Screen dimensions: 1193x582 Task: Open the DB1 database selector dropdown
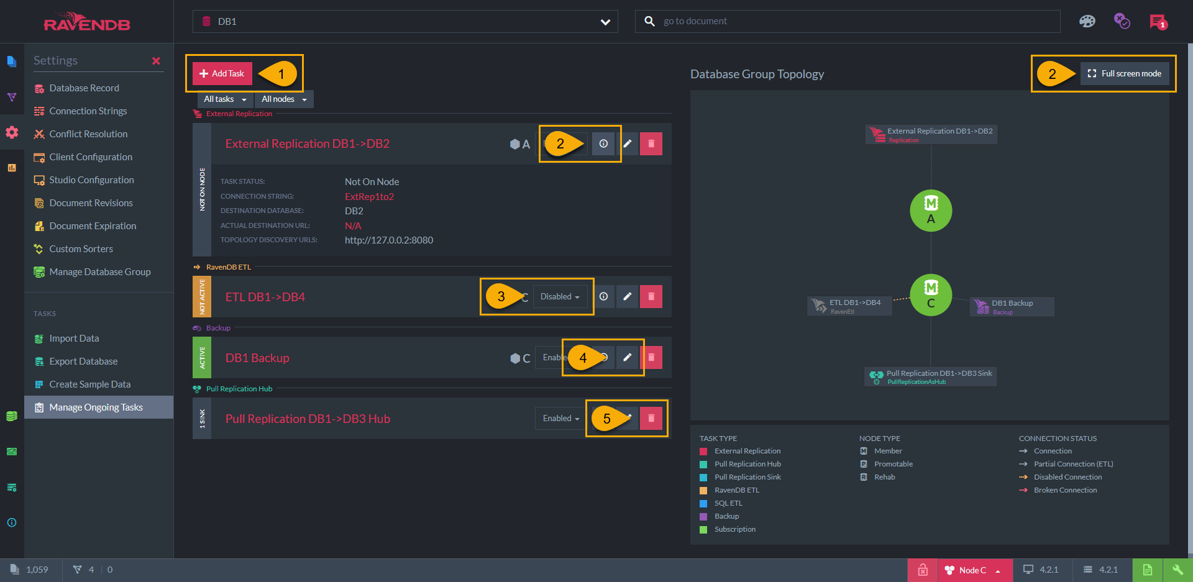(x=405, y=21)
